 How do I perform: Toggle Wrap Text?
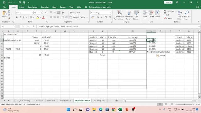[x=75, y=13]
